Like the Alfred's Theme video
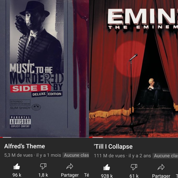178x178 pixels. pyautogui.click(x=17, y=166)
